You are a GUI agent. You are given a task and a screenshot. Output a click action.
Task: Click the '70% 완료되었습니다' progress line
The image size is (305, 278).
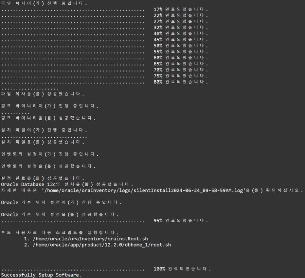point(104,70)
